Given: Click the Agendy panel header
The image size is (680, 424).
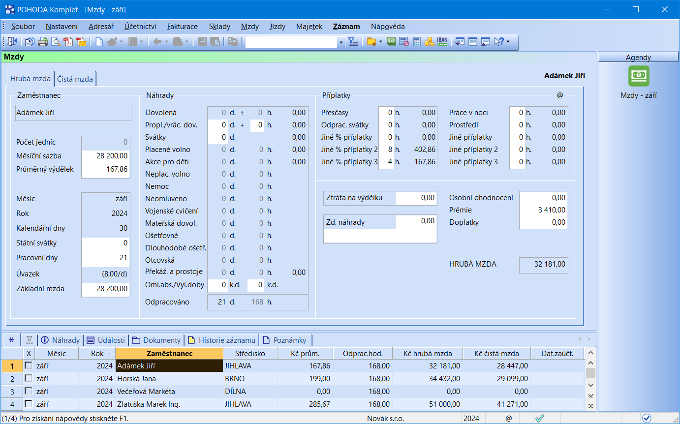Looking at the screenshot, I should (x=638, y=58).
